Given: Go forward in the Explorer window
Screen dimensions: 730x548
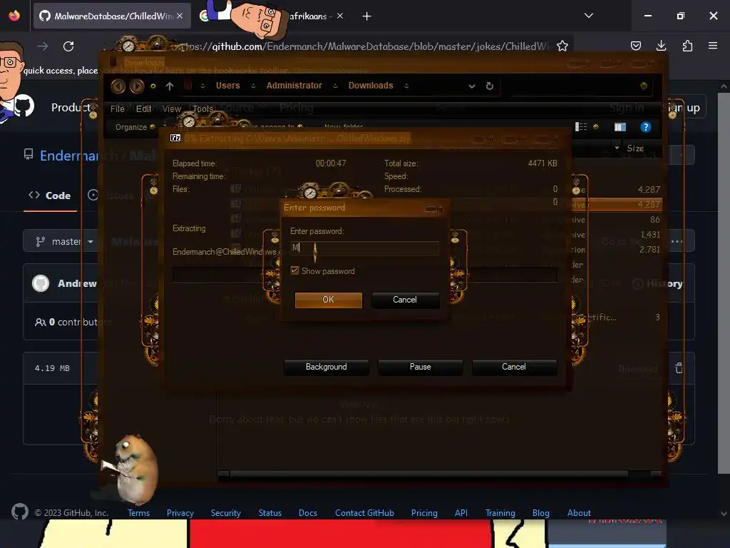Looking at the screenshot, I should tap(136, 86).
